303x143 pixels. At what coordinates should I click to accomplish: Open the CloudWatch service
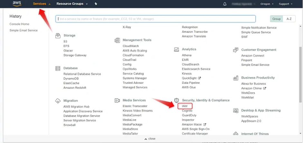(131, 46)
